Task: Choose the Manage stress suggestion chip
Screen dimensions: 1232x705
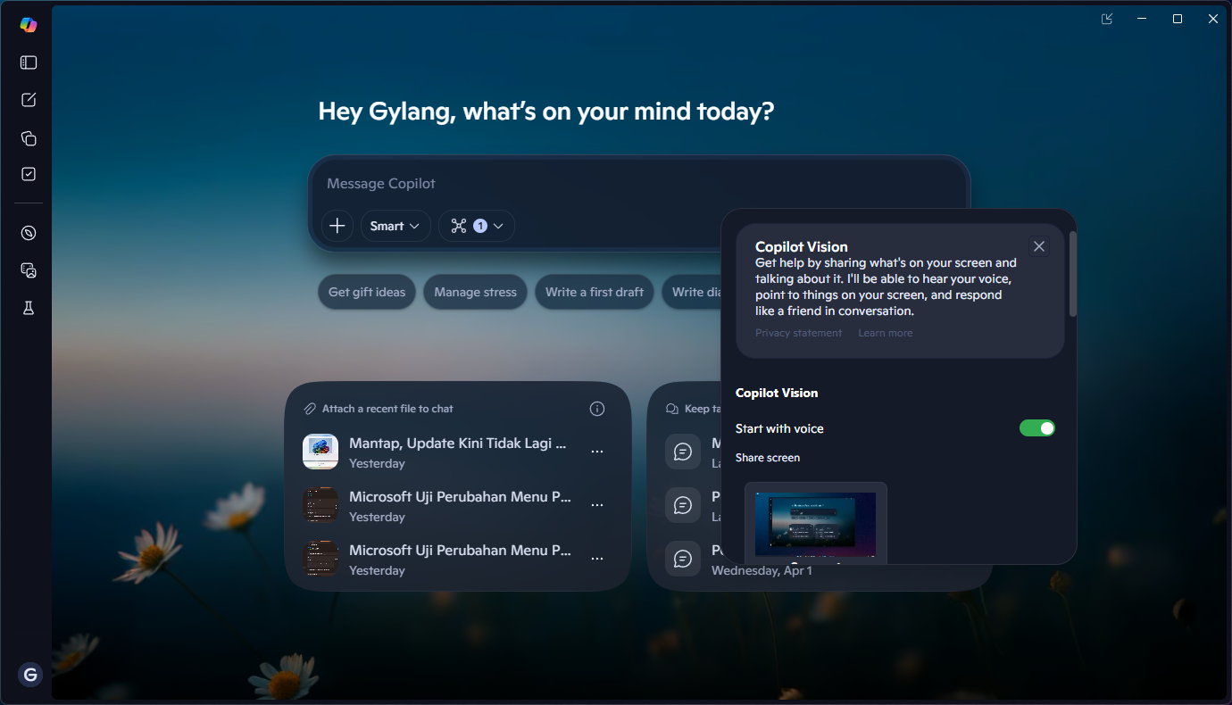Action: point(475,292)
